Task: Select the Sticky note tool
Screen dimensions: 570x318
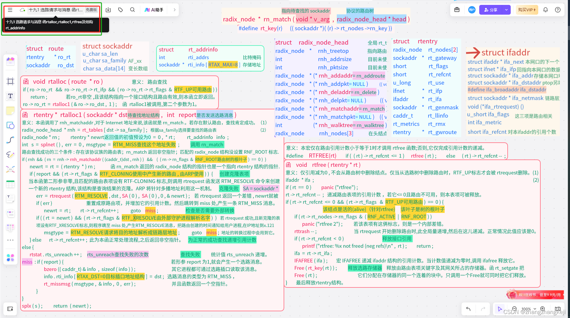Action: (x=10, y=111)
